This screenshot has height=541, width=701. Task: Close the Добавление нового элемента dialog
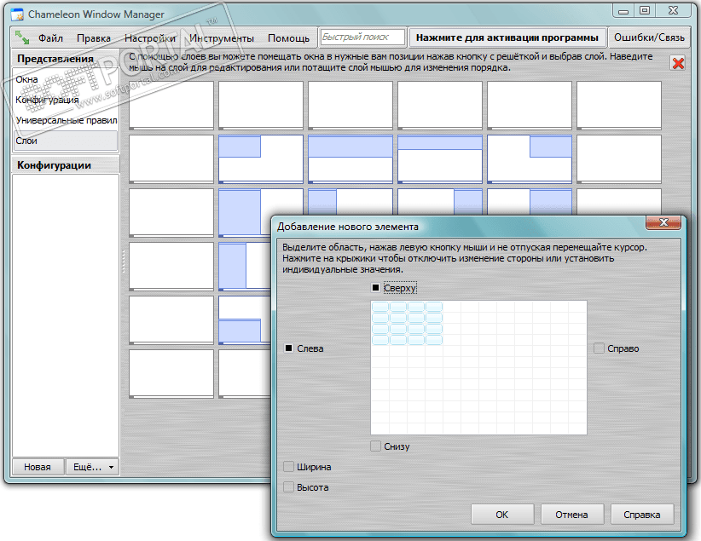click(x=663, y=222)
